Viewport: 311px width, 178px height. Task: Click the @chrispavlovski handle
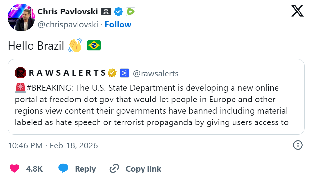68,25
